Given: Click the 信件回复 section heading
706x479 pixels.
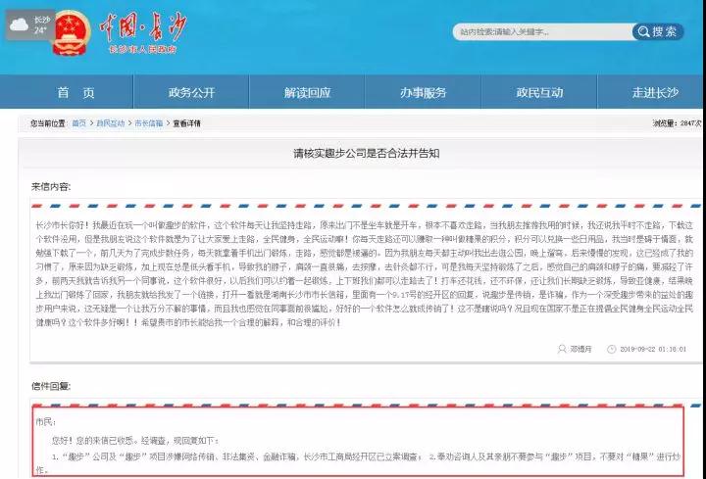Looking at the screenshot, I should click(51, 386).
